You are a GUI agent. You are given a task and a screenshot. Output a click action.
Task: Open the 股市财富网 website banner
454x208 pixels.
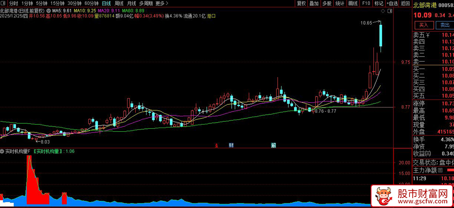412,196
